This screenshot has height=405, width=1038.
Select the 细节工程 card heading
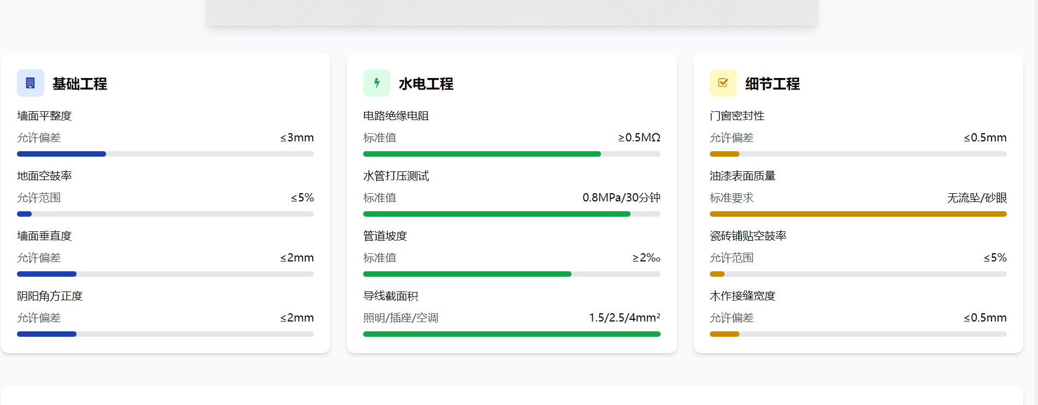[x=772, y=84]
